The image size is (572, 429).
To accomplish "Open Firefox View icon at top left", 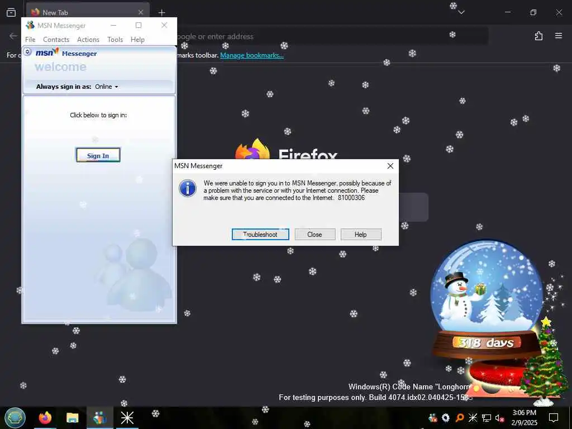I will pos(11,12).
